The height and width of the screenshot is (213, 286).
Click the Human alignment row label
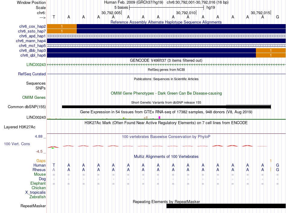click(39, 165)
